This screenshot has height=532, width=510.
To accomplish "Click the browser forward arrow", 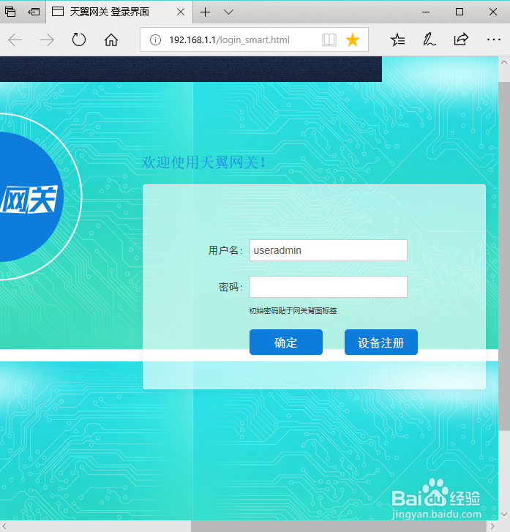I will coord(47,40).
